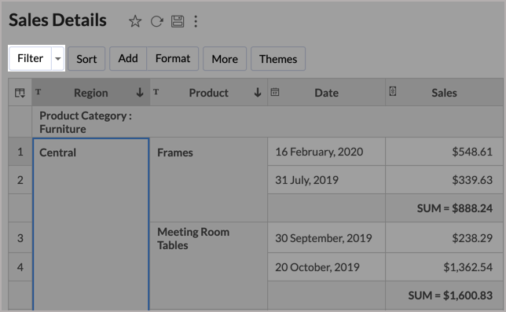Open the Add menu
The image size is (506, 312).
coord(128,59)
